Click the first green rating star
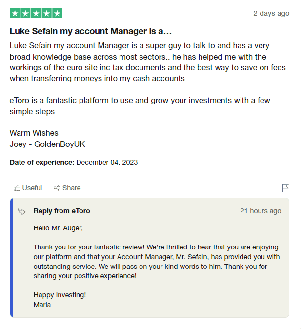The height and width of the screenshot is (329, 301). (x=15, y=13)
